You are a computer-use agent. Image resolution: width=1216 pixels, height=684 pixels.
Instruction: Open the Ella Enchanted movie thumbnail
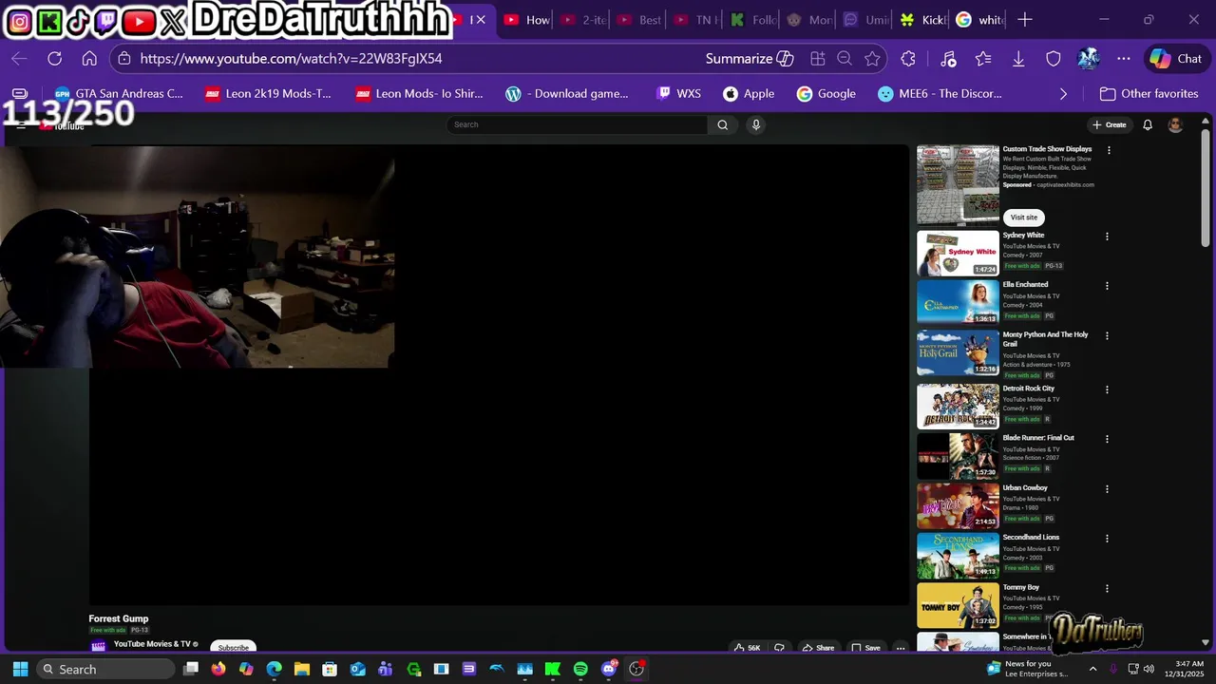pos(958,303)
